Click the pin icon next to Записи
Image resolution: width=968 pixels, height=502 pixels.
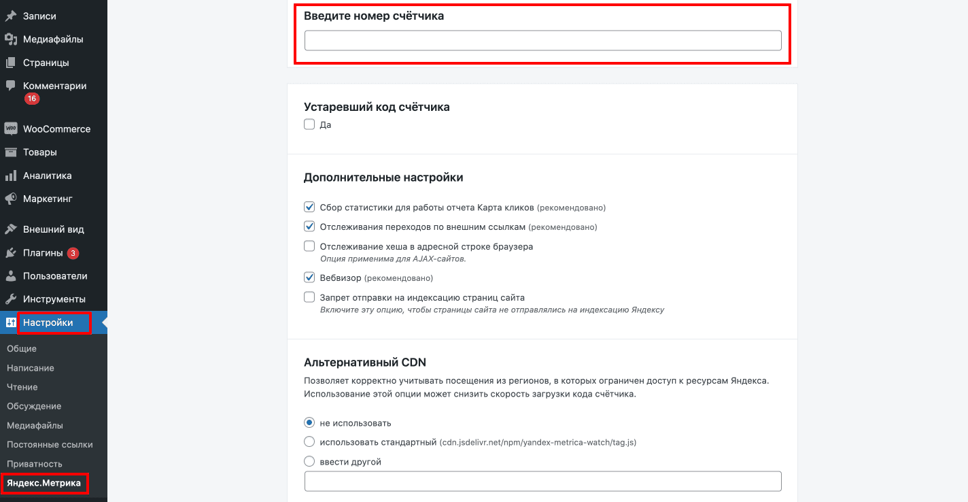point(11,16)
